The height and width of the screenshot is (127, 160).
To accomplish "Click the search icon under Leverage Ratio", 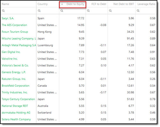I will click(x=138, y=11).
